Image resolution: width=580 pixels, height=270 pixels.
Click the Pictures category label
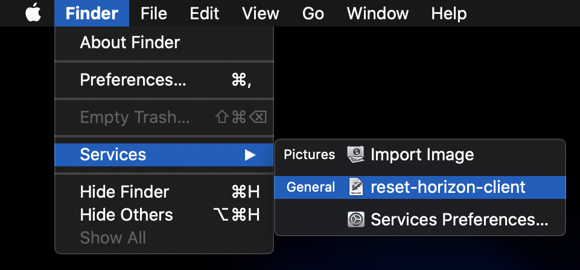click(309, 155)
